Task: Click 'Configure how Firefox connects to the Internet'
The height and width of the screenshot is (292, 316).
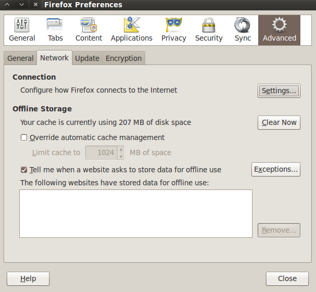Action: tap(98, 90)
